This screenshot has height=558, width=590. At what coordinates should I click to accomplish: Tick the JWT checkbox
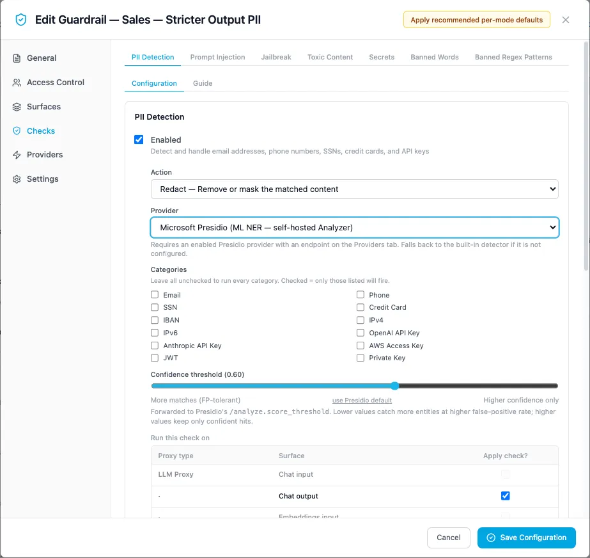point(155,358)
